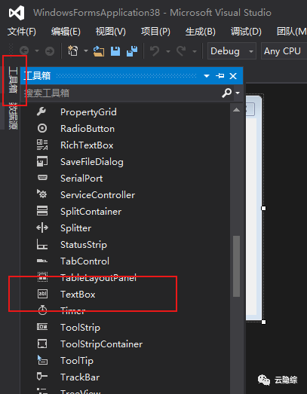307x394 pixels.
Task: Select the StatusStrip control icon
Action: click(x=42, y=244)
